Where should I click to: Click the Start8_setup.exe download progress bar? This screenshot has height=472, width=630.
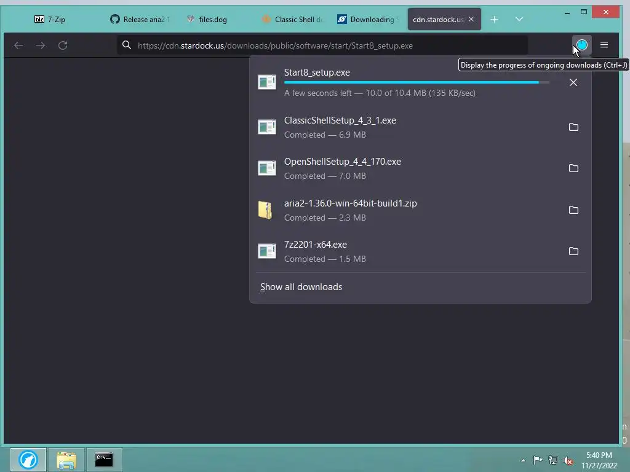click(x=417, y=82)
